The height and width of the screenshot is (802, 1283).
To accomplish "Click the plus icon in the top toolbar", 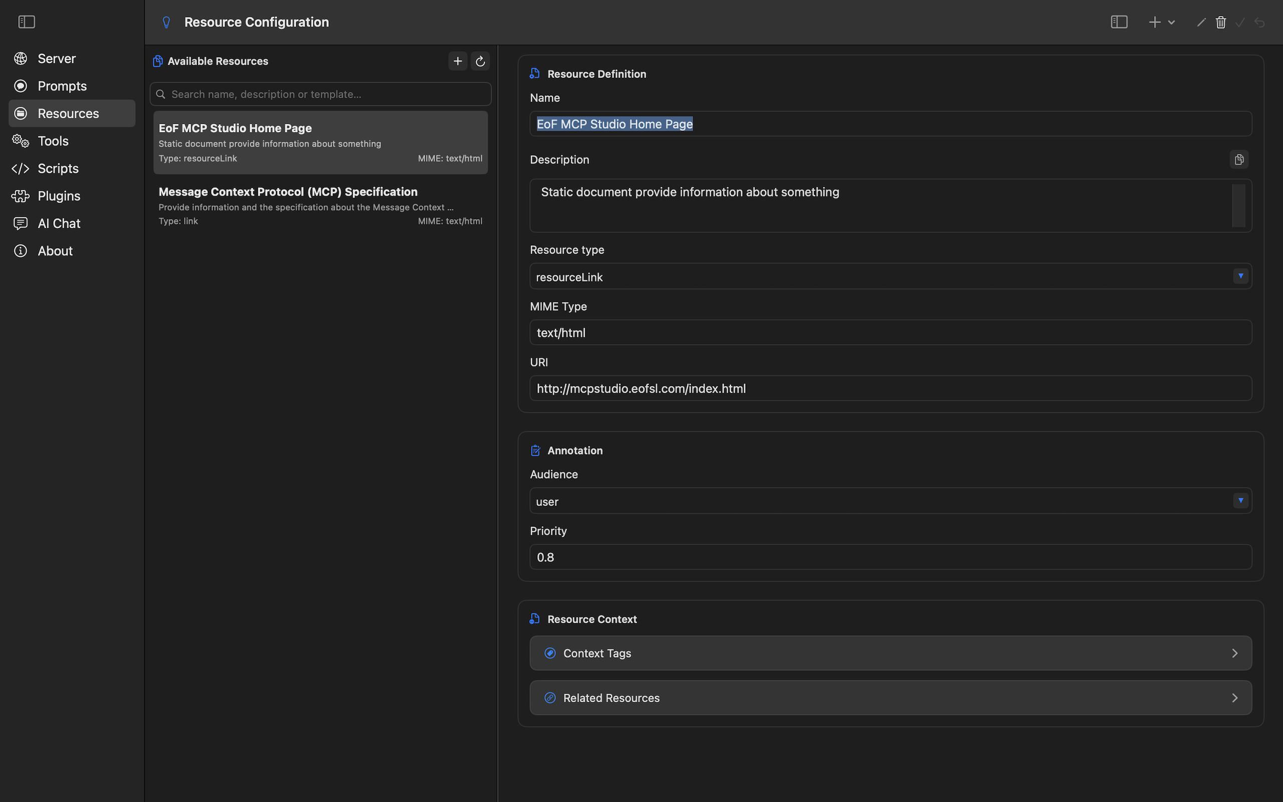I will 1155,22.
